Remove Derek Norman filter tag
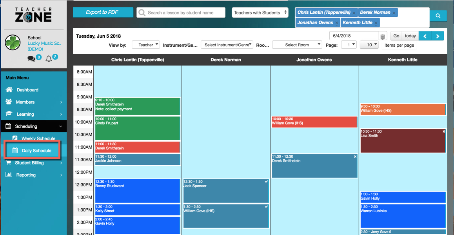This screenshot has width=454, height=235. click(394, 13)
